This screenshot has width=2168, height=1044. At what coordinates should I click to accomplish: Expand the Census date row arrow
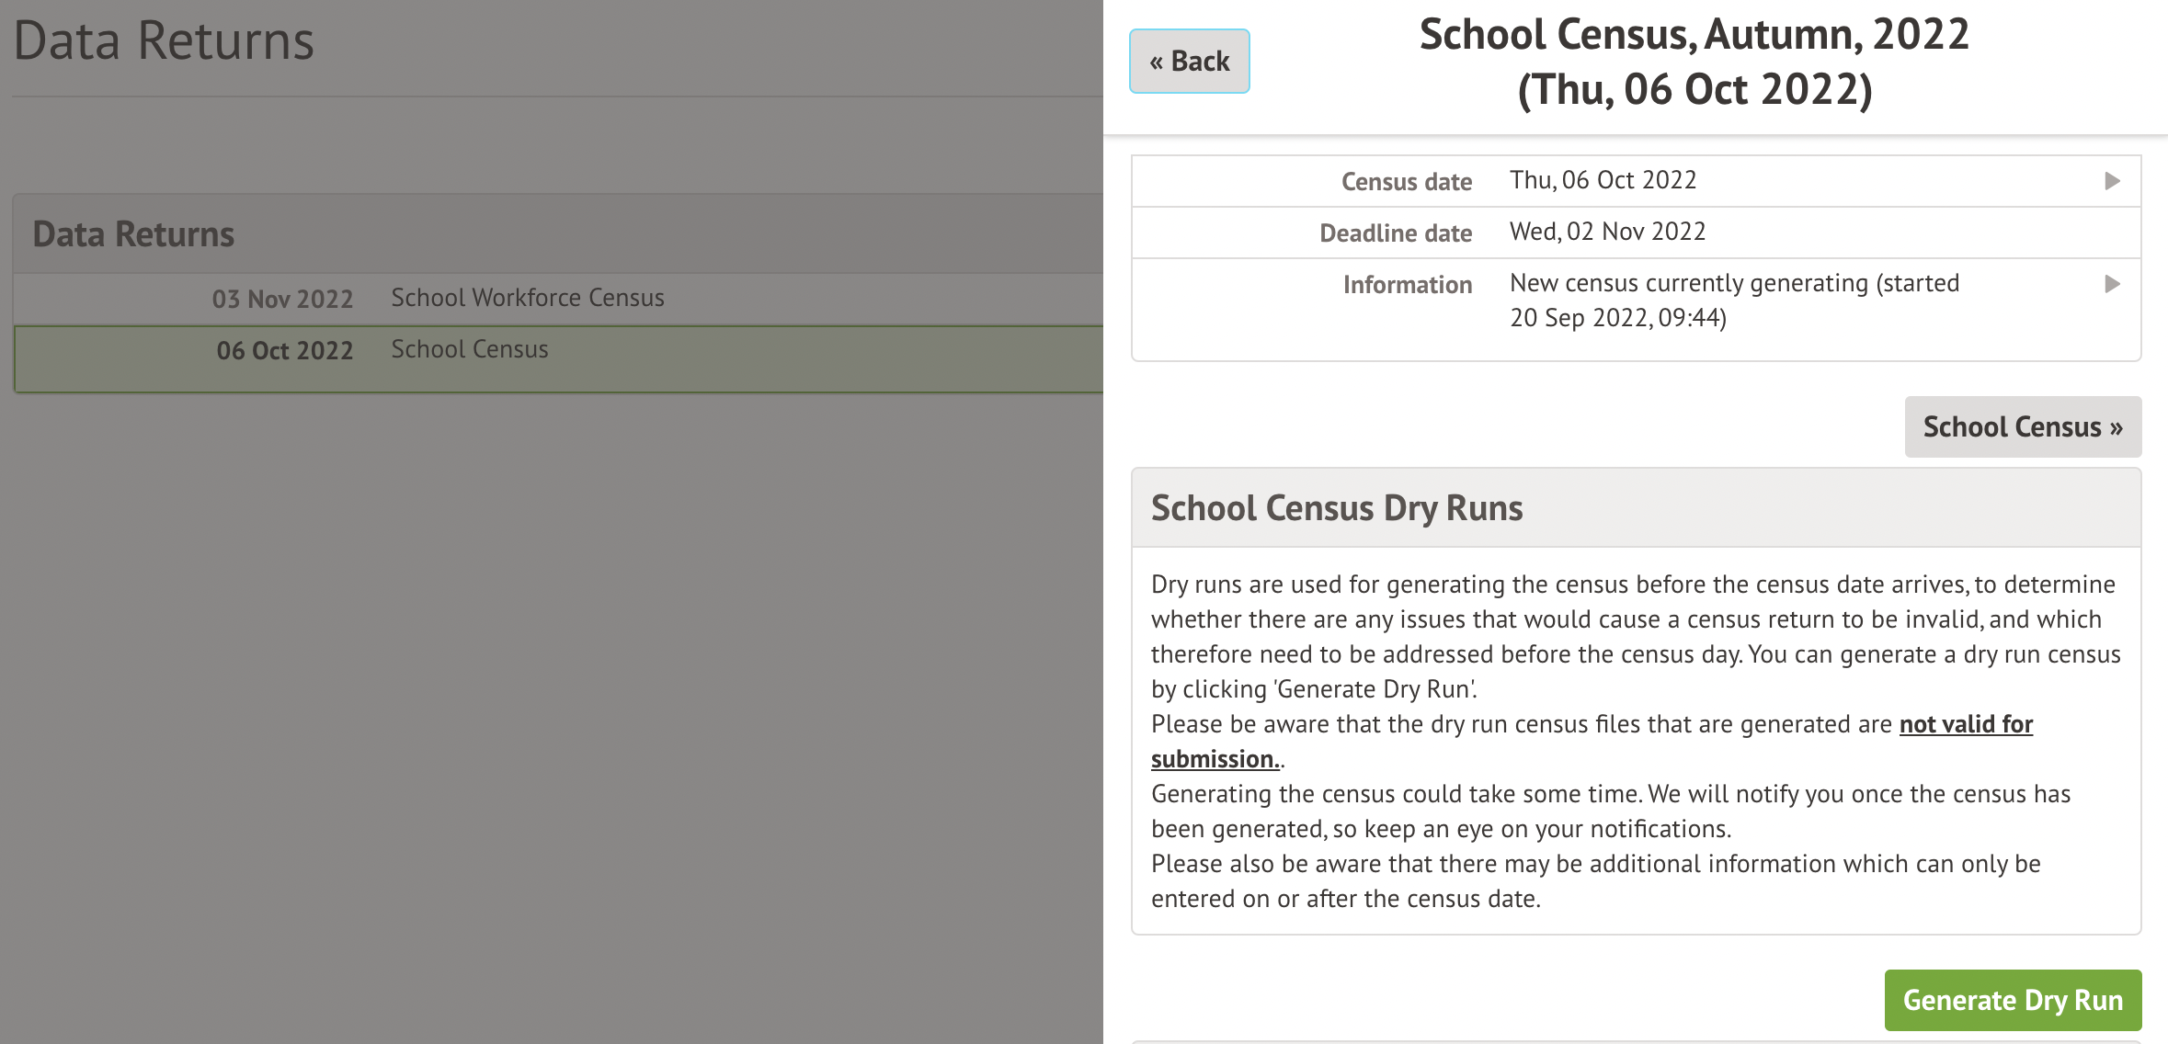pos(2112,181)
